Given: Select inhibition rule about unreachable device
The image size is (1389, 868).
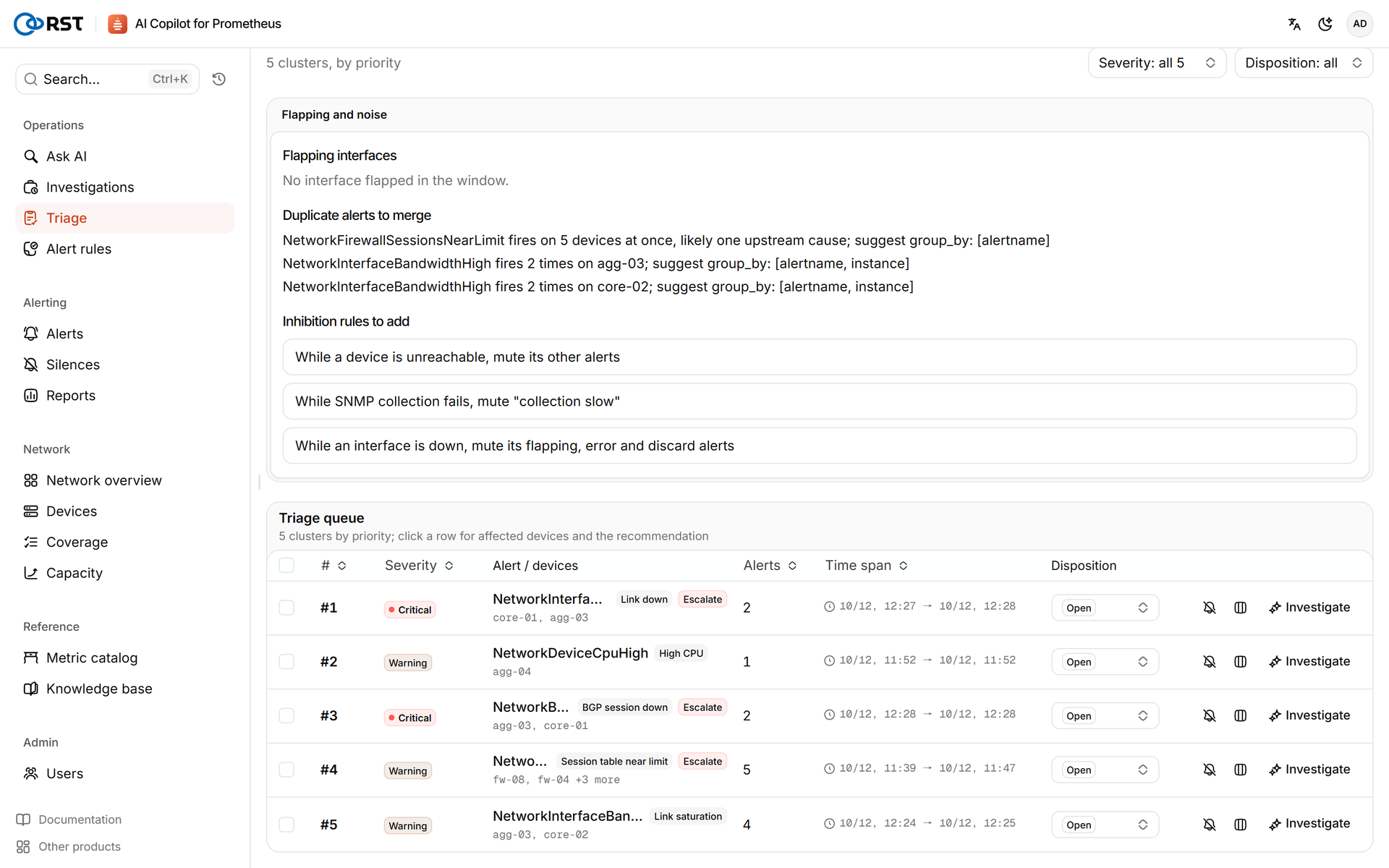Looking at the screenshot, I should pyautogui.click(x=819, y=357).
